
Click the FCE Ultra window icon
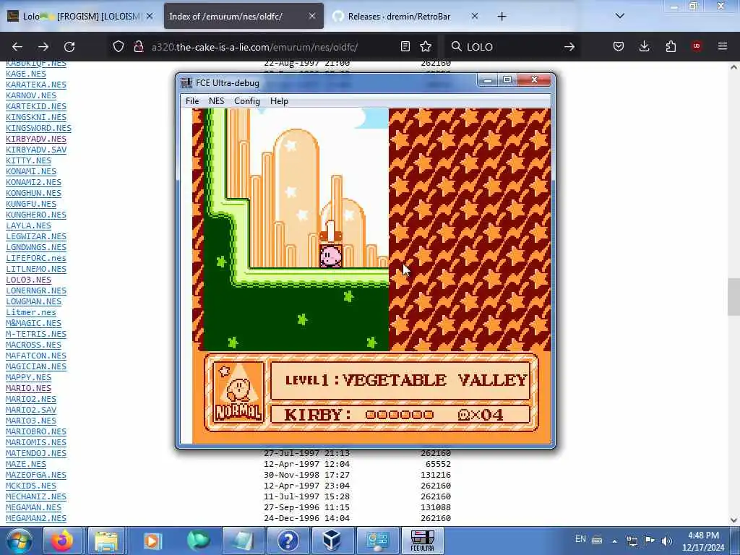(x=187, y=83)
